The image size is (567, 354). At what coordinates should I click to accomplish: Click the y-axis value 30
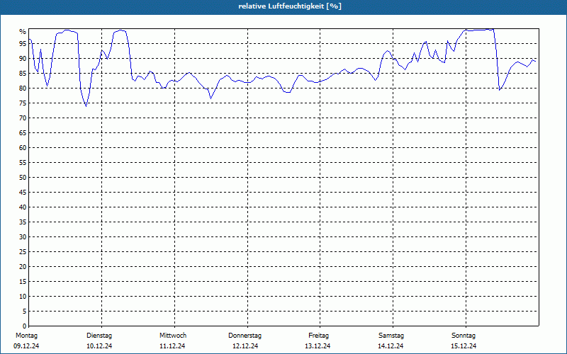23,237
